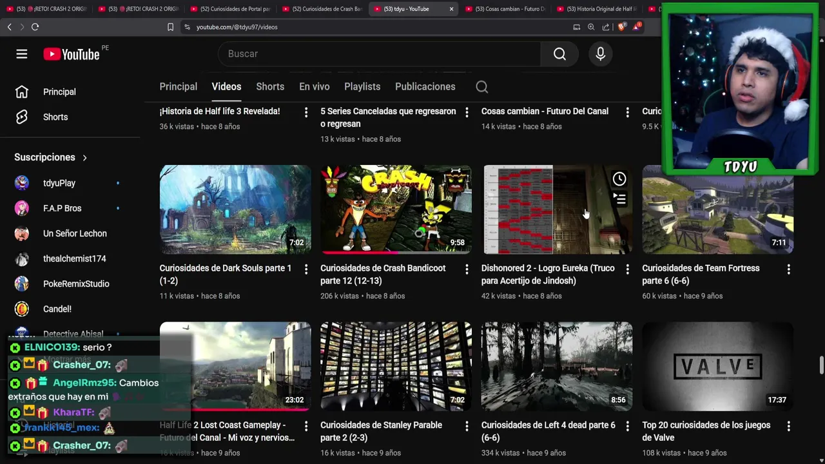Image resolution: width=825 pixels, height=464 pixels.
Task: View site information icon in address bar
Action: [187, 27]
